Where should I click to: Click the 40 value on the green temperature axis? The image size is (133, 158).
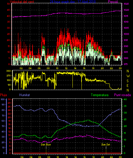pyautogui.click(x=125, y=99)
